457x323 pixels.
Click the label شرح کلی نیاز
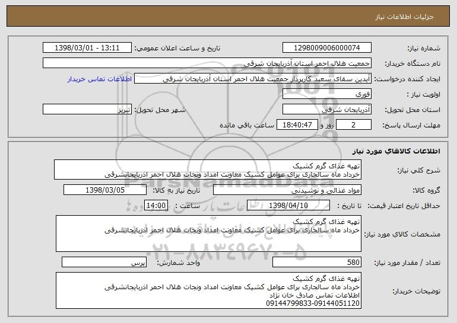coord(419,170)
